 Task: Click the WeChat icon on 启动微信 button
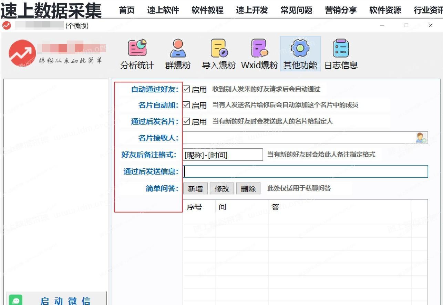[16, 300]
